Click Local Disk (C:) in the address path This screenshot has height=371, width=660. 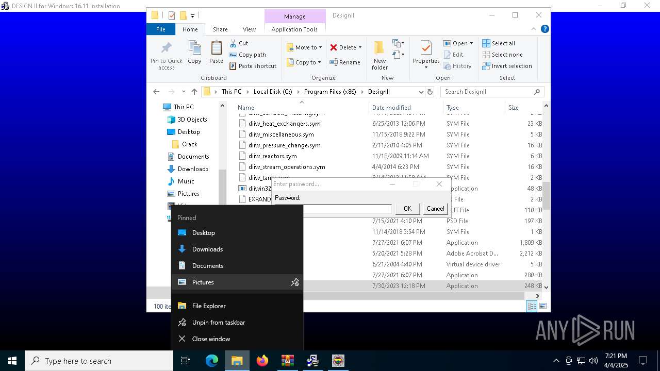273,92
